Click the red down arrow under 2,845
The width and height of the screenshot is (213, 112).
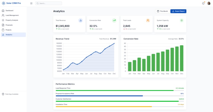[x=124, y=29]
